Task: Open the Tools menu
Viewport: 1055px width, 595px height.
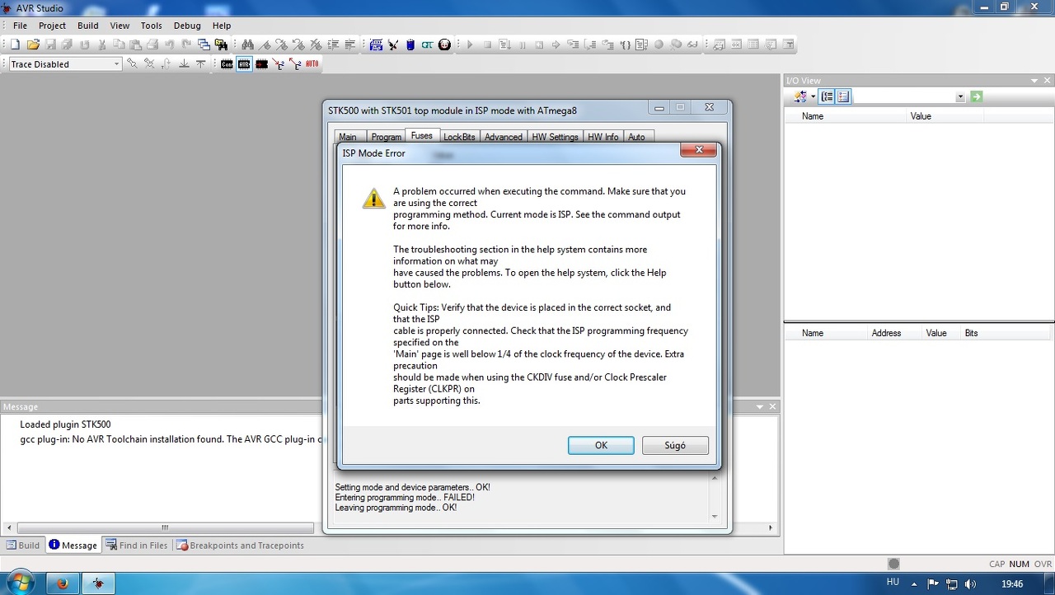Action: [152, 26]
